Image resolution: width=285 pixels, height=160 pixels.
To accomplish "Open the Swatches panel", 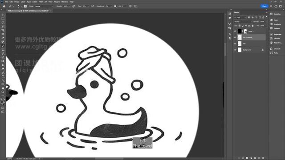I will point(276,14).
